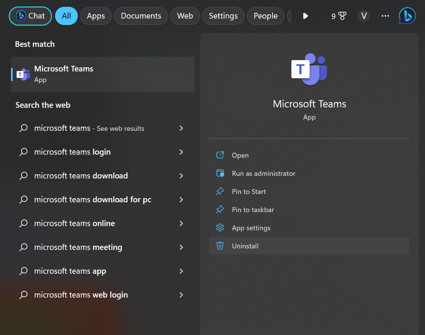The image size is (425, 335).
Task: Choose Run as administrator
Action: coord(263,174)
